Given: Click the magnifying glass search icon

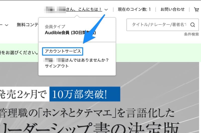Looking at the screenshot, I should coord(193,25).
